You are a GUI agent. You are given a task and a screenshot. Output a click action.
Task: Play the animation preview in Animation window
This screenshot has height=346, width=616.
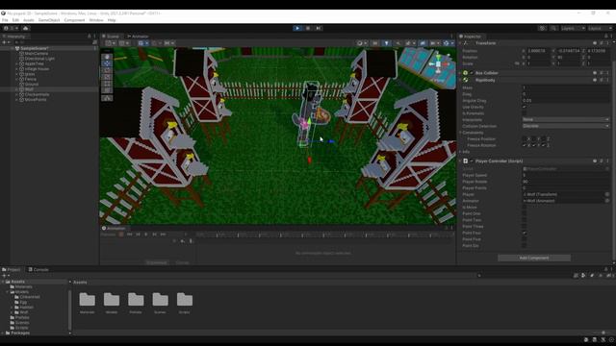click(x=146, y=235)
